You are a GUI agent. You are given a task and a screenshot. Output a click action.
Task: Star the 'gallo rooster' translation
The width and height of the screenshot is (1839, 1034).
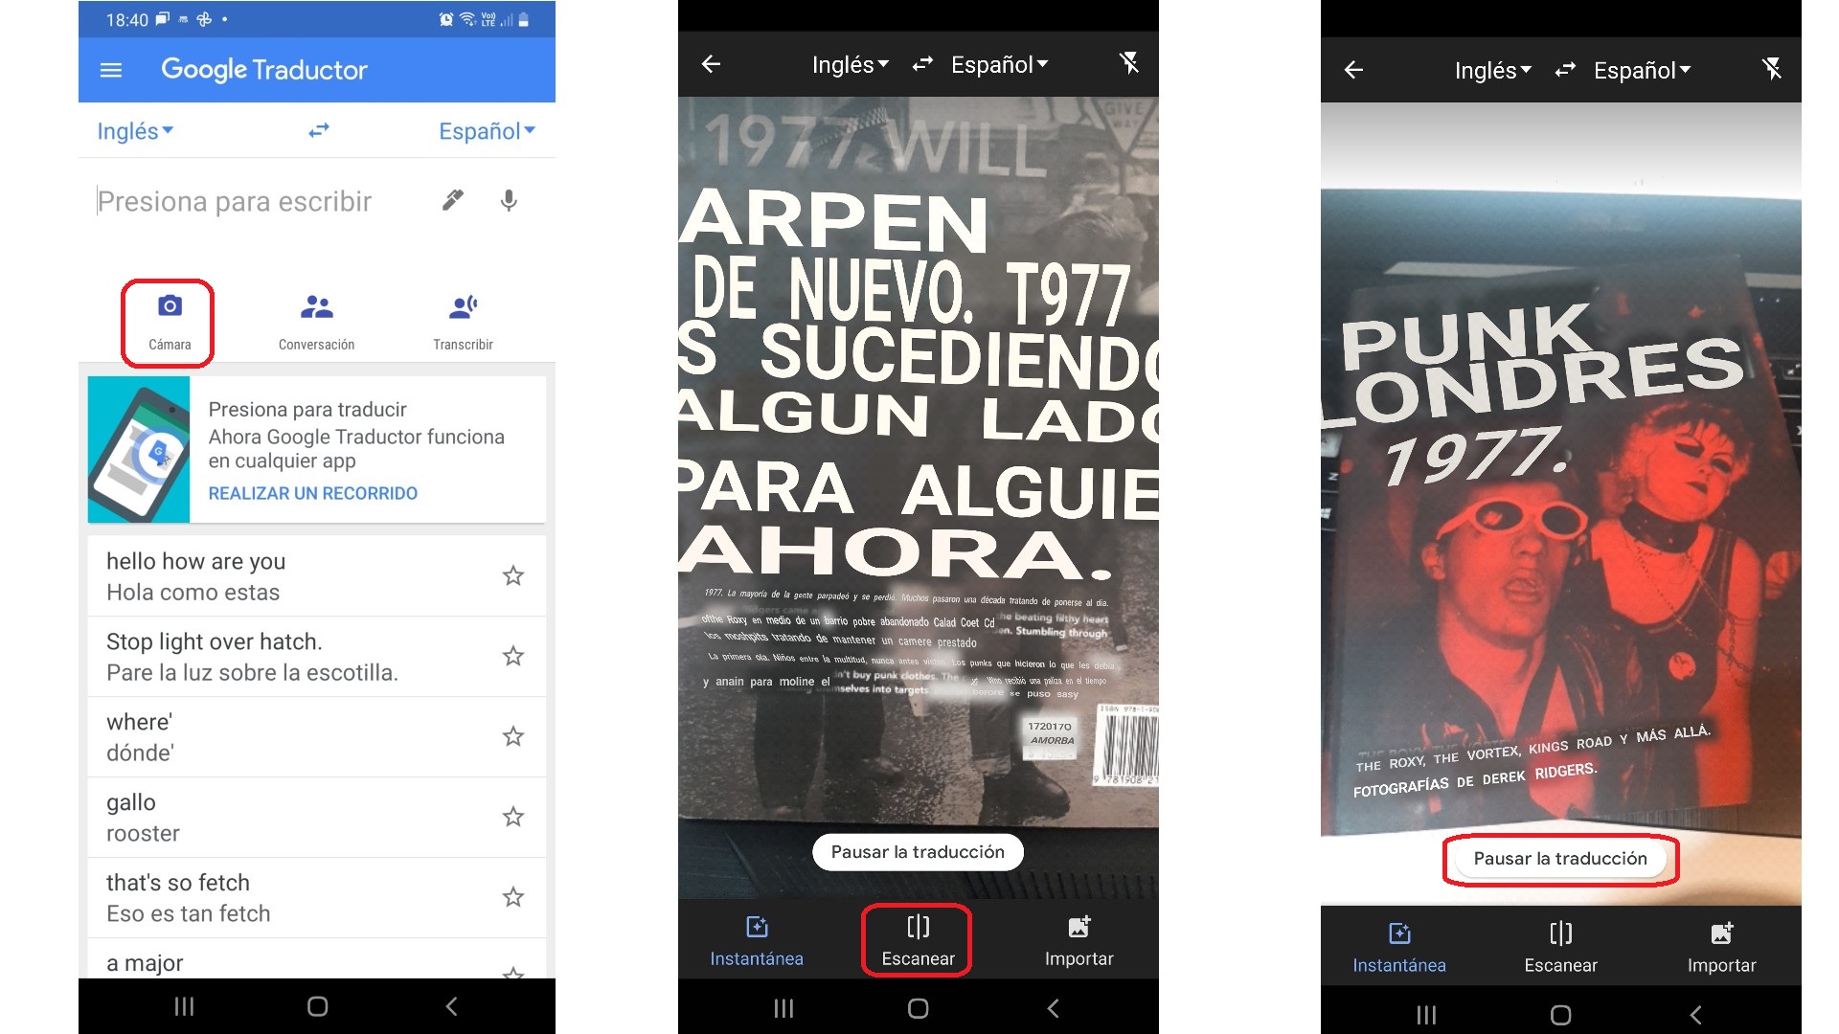click(513, 817)
